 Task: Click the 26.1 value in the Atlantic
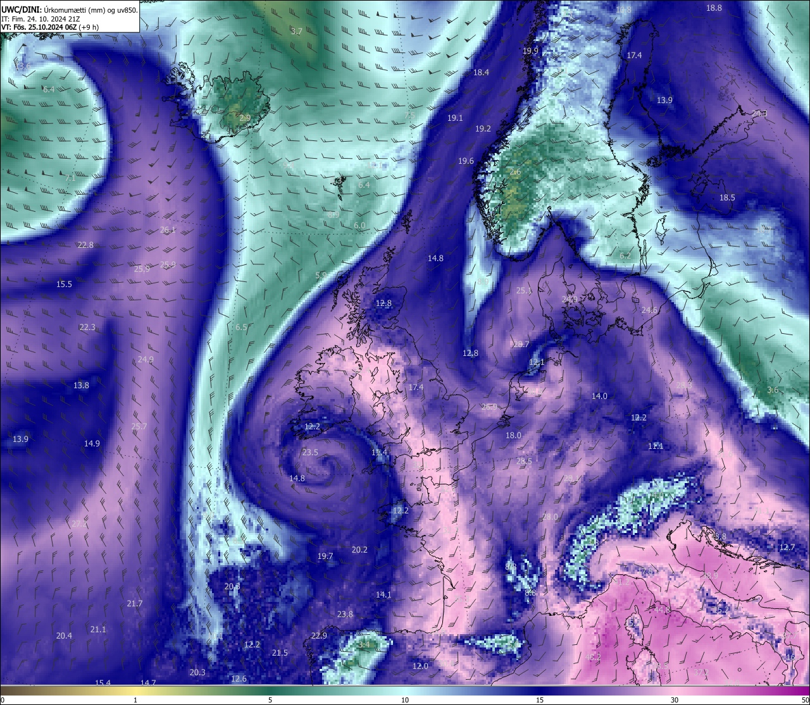pyautogui.click(x=168, y=230)
